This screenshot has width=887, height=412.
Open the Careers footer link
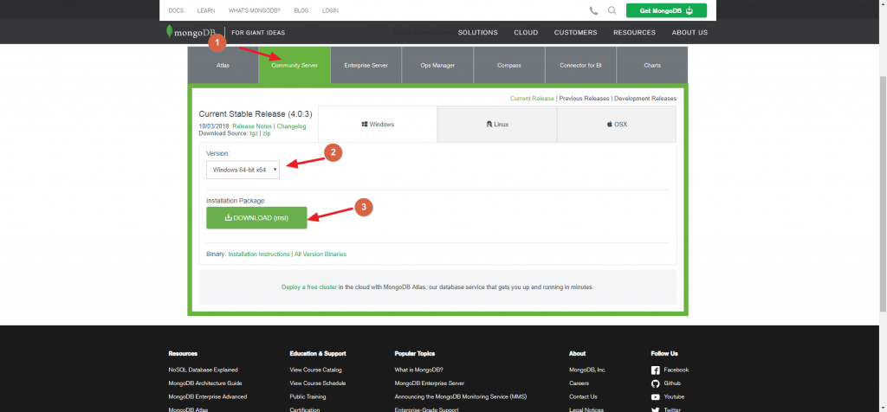(579, 383)
